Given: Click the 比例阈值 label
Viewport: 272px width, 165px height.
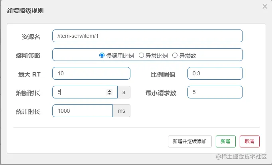Looking at the screenshot, I should click(163, 75).
